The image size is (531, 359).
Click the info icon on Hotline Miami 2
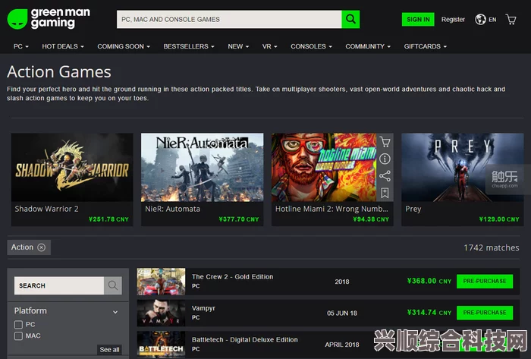[x=385, y=159]
